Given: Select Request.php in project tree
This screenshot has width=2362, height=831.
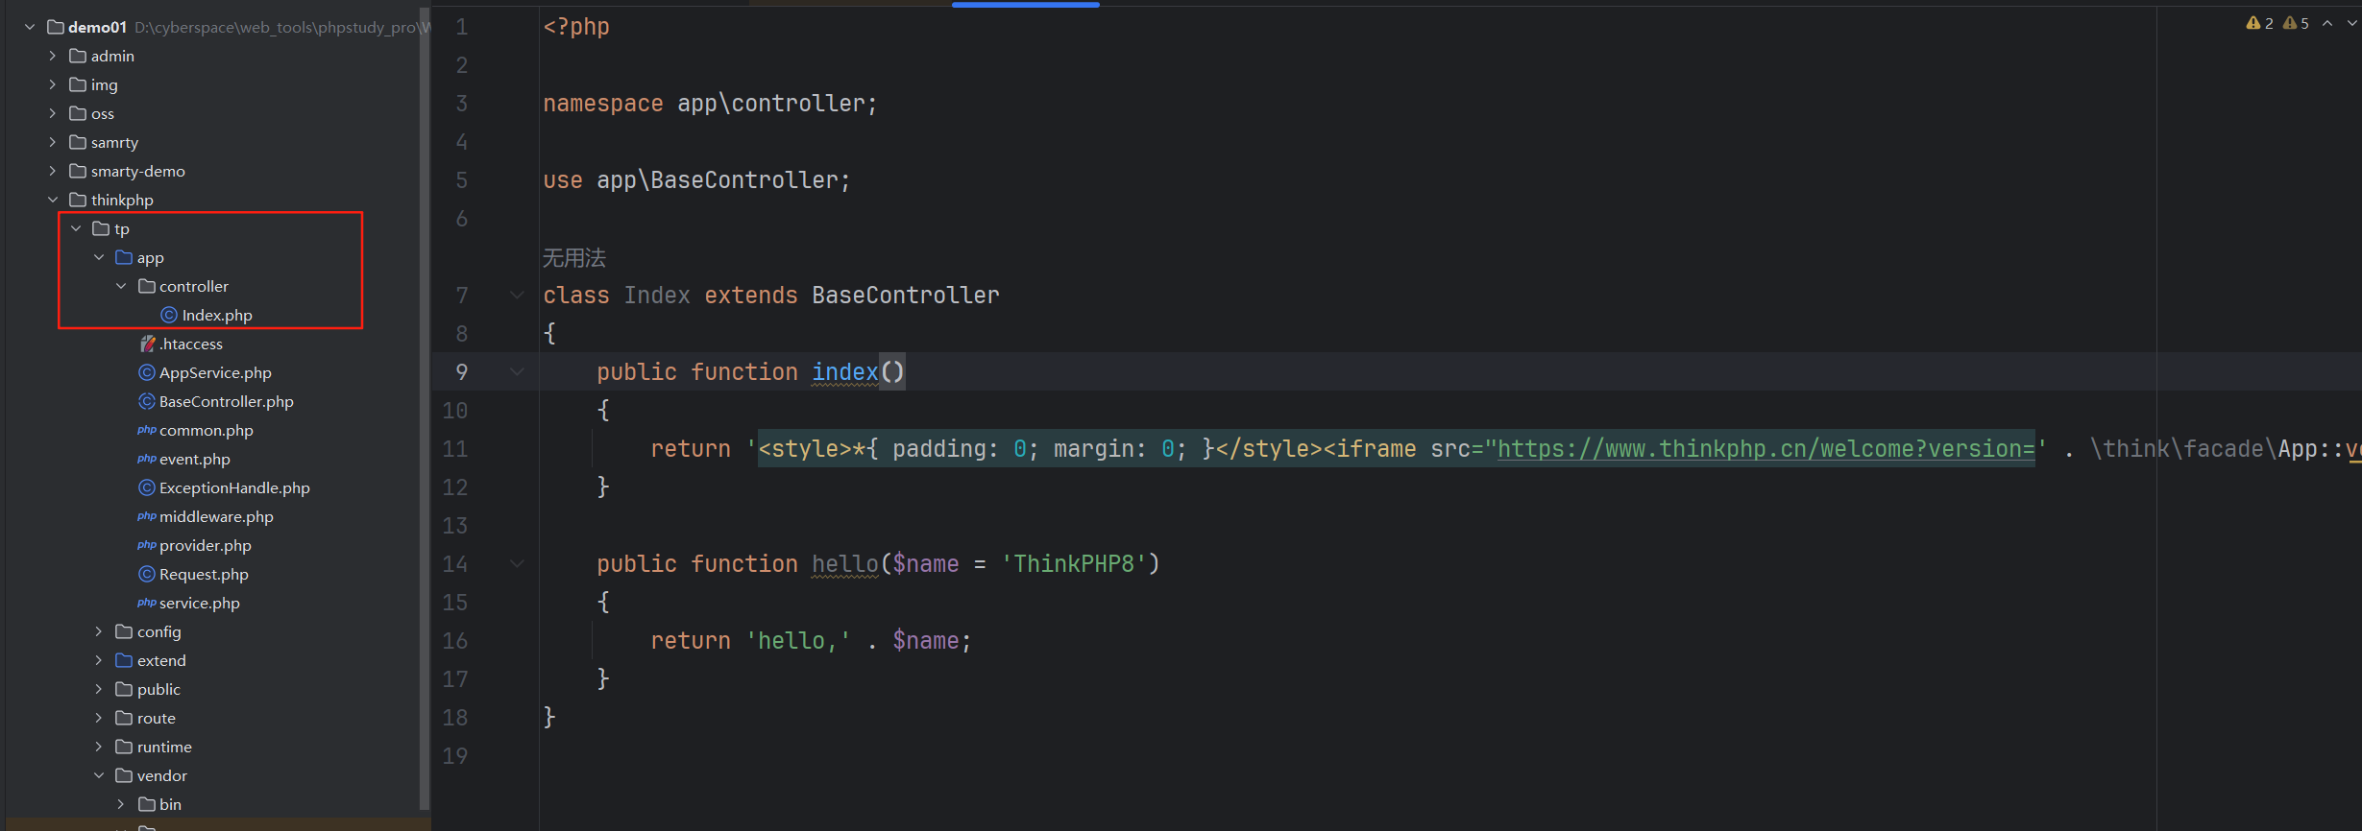Looking at the screenshot, I should (x=204, y=574).
